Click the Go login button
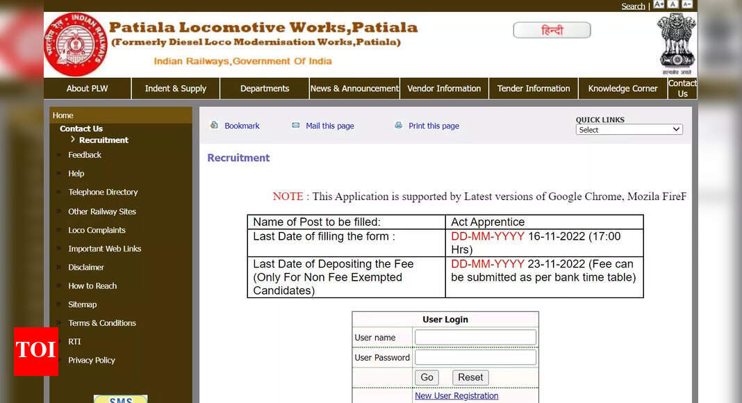 click(426, 377)
